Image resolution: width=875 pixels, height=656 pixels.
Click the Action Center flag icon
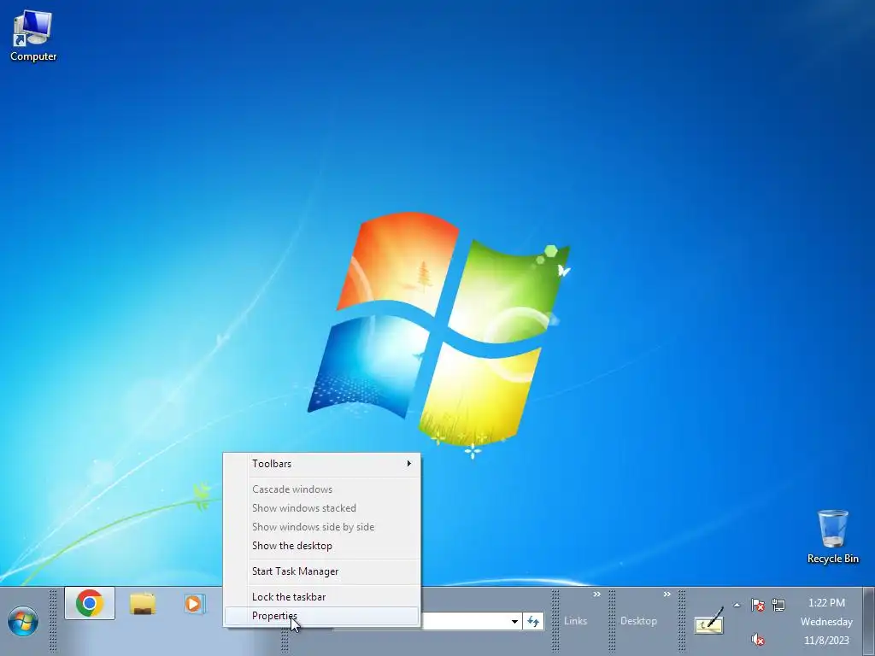pos(758,605)
